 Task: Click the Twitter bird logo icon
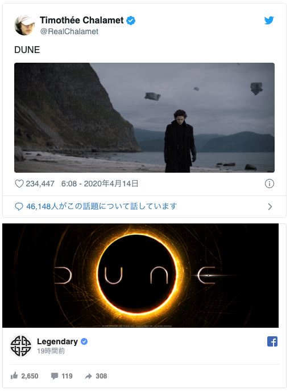(269, 20)
